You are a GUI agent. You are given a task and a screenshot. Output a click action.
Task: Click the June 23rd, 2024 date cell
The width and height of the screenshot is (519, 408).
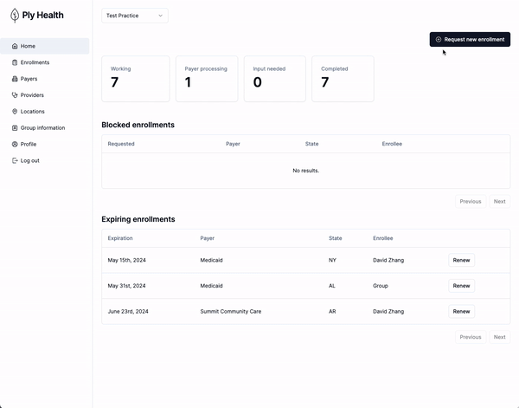pyautogui.click(x=128, y=312)
